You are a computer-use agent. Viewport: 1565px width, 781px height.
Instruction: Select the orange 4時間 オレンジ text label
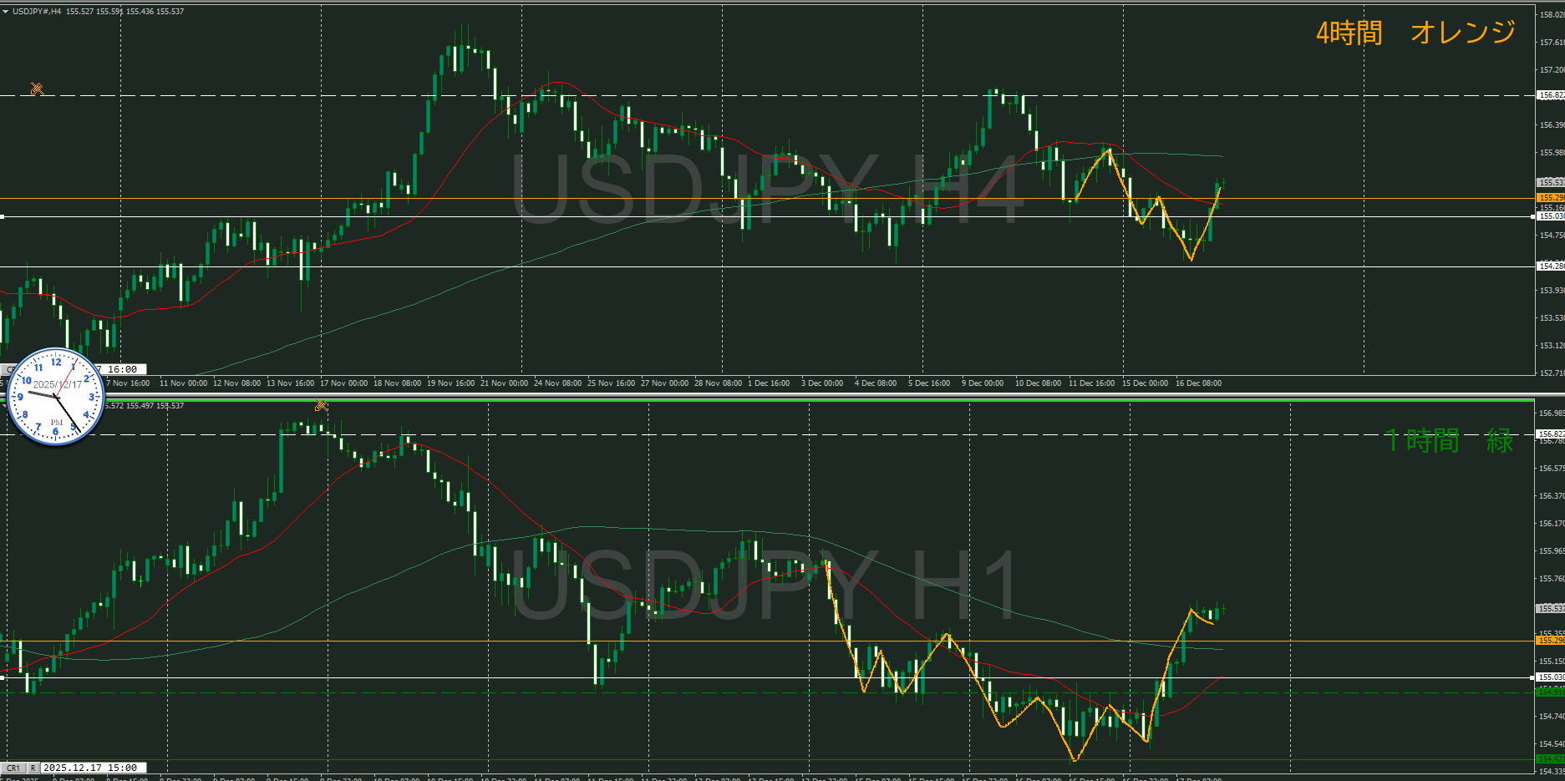click(1415, 33)
